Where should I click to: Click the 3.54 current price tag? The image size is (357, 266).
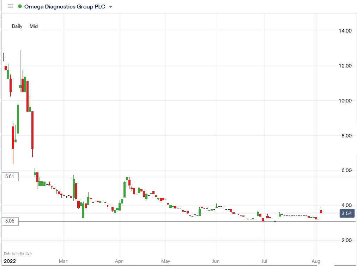(x=347, y=213)
